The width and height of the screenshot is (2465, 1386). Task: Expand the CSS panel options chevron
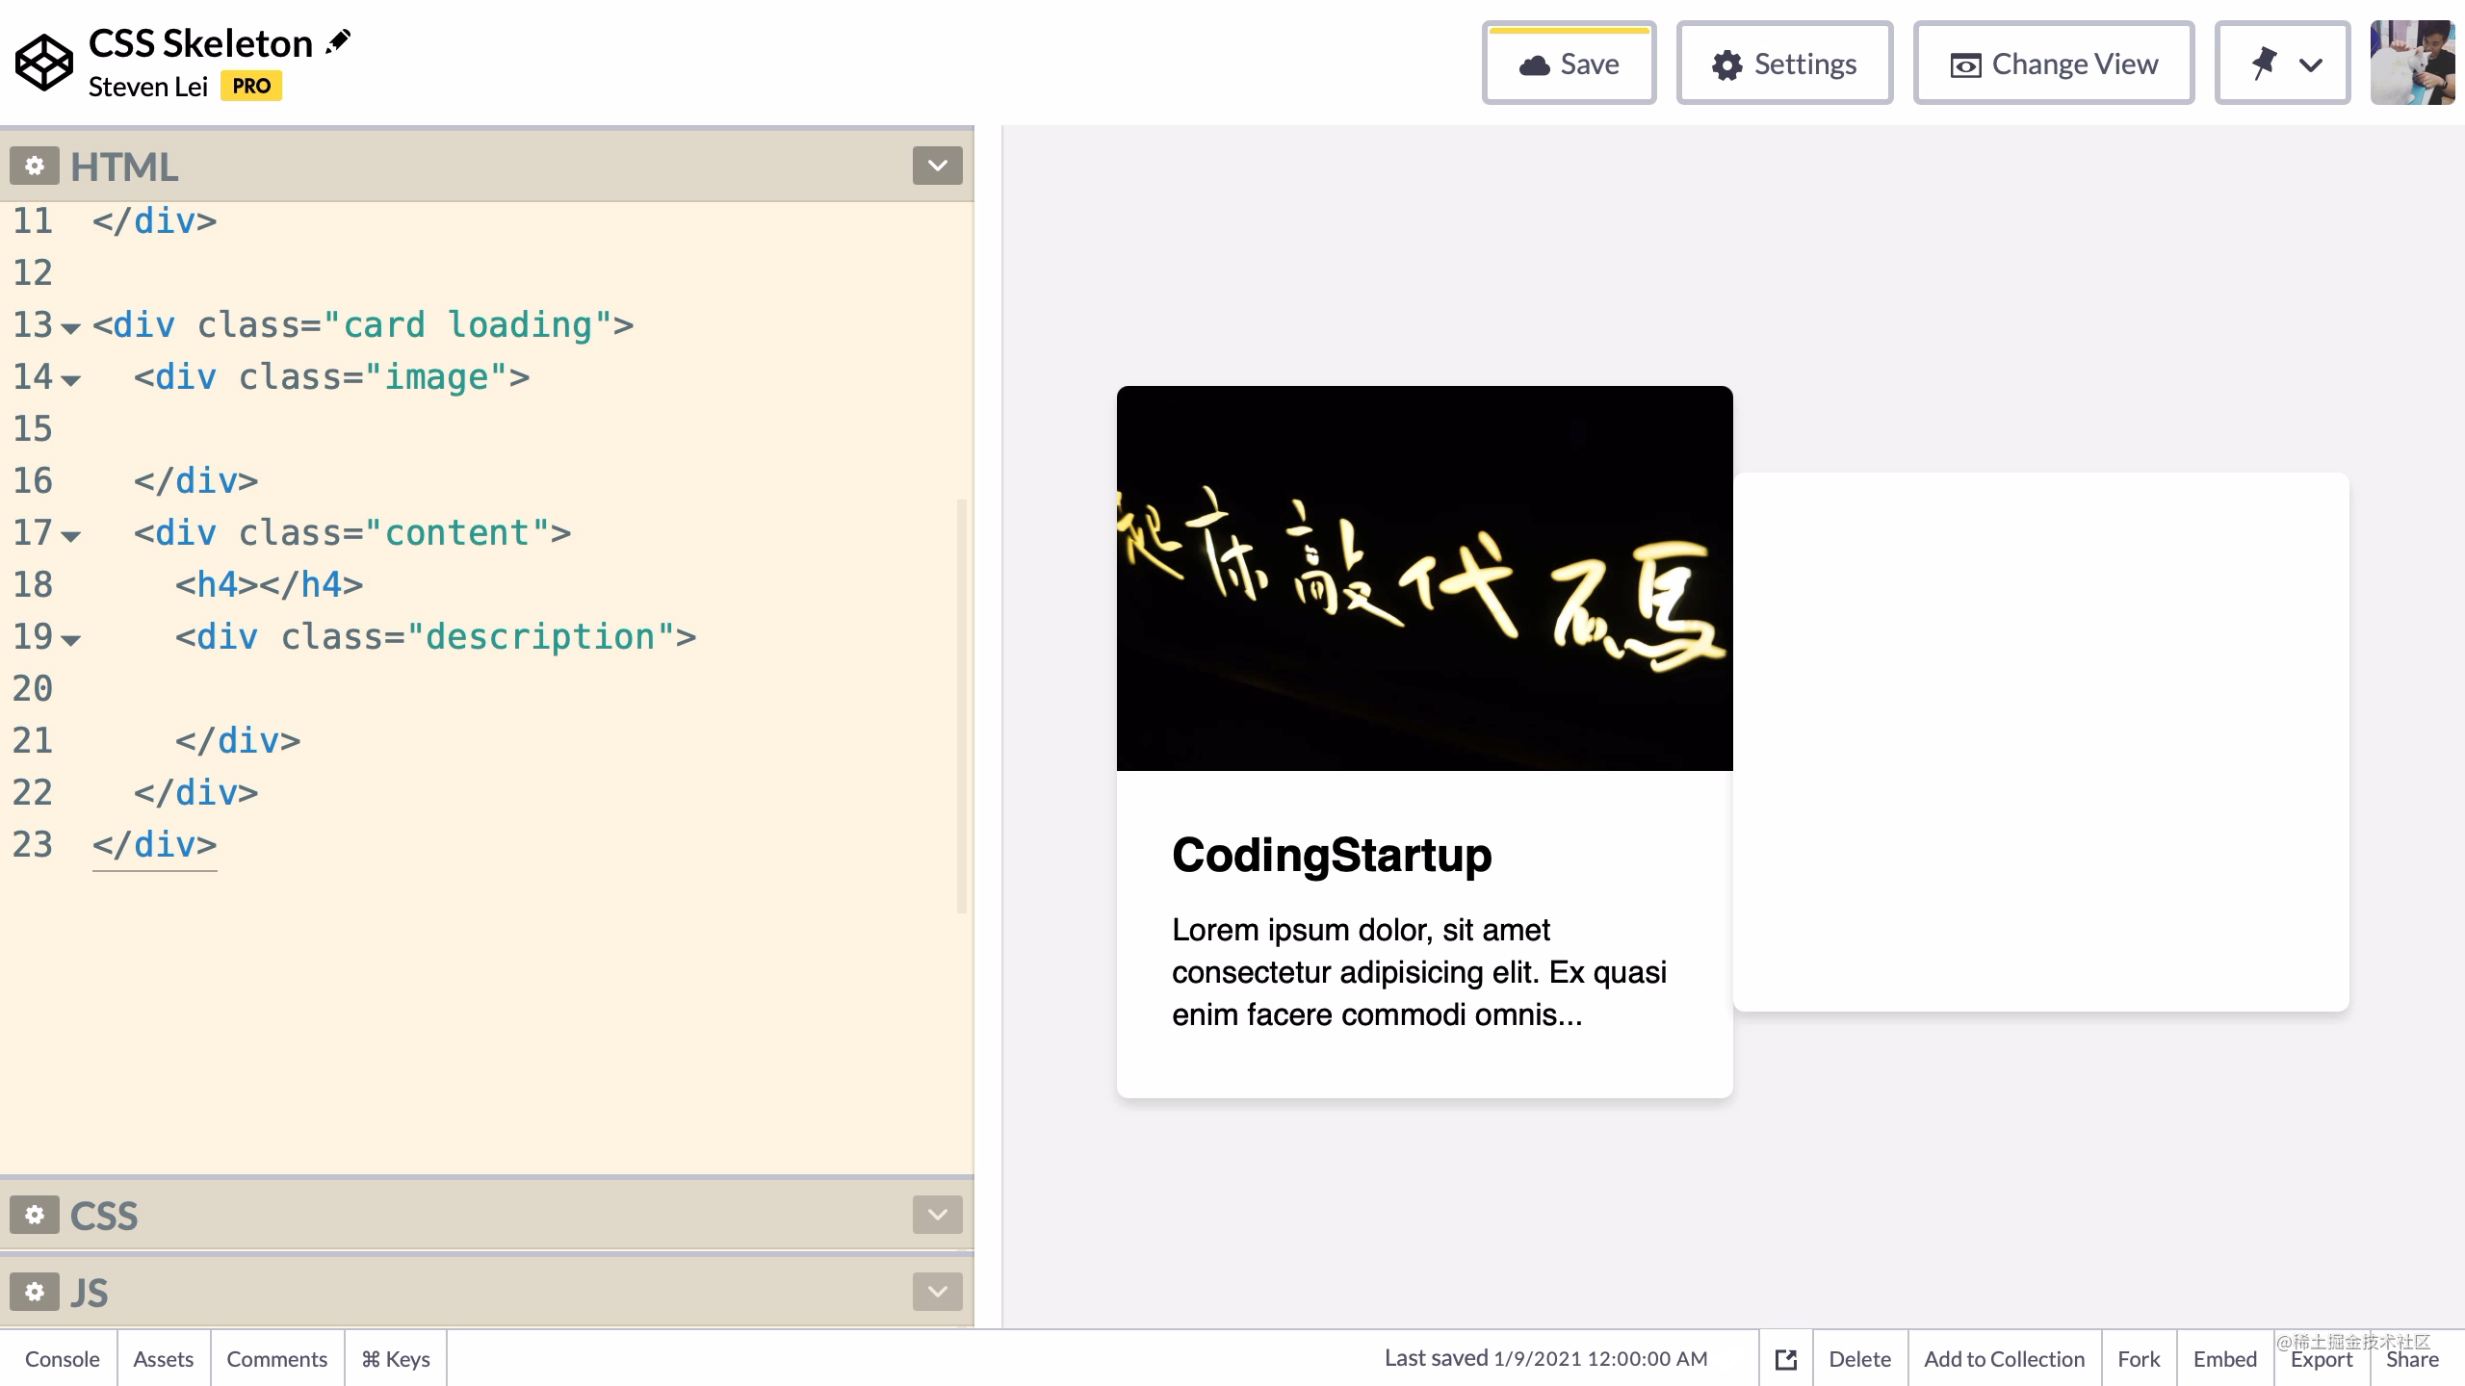(938, 1215)
